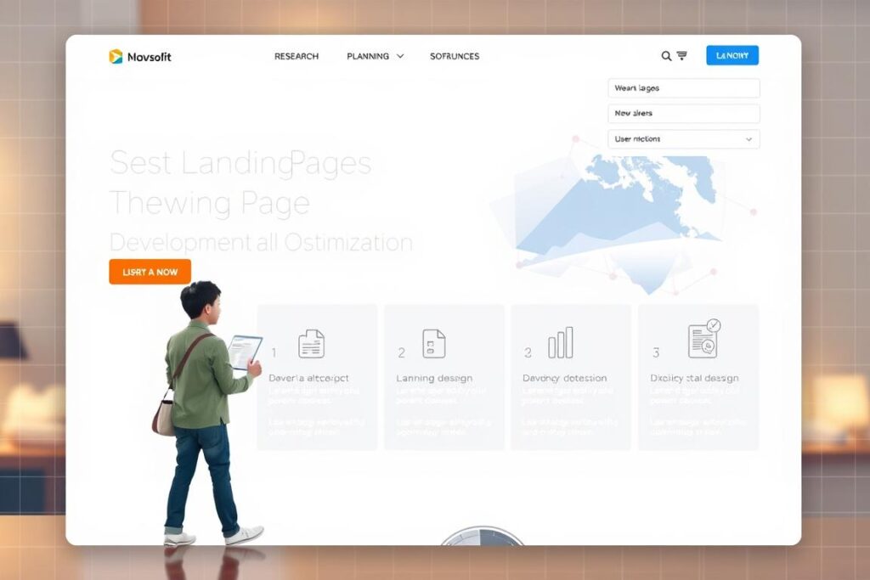The image size is (870, 580).
Task: Click the Movsofit brand name
Action: pos(150,57)
